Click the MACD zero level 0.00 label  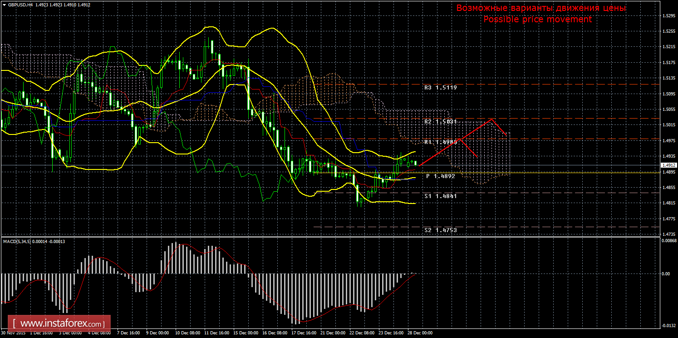tap(665, 274)
